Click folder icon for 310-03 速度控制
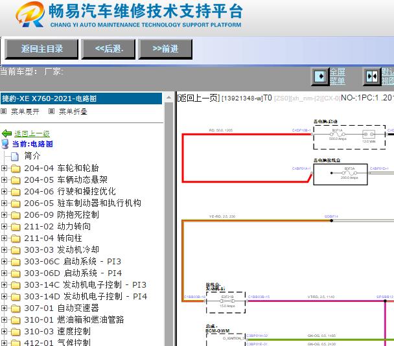Image resolution: width=394 pixels, height=346 pixels. pos(16,332)
